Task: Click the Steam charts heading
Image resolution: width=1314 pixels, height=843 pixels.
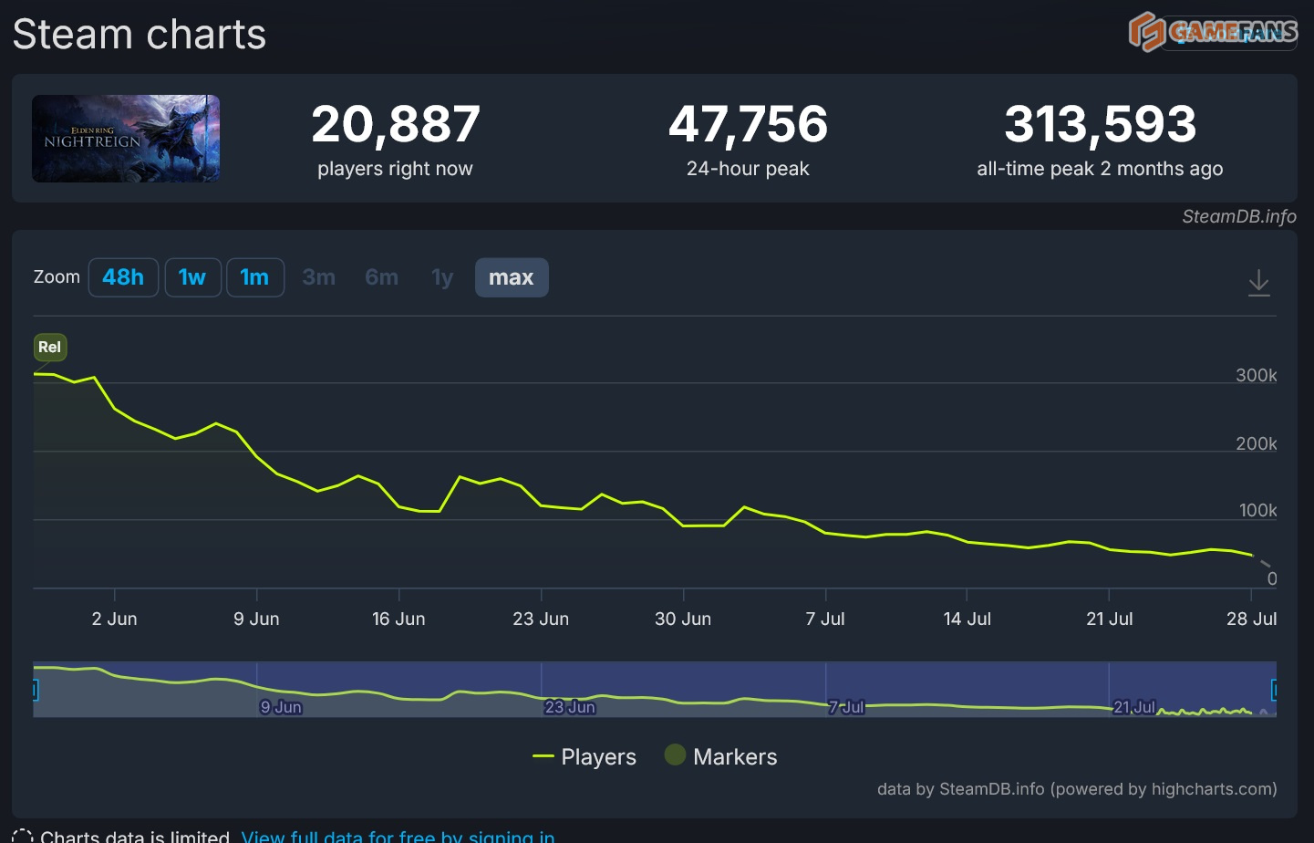Action: coord(140,35)
